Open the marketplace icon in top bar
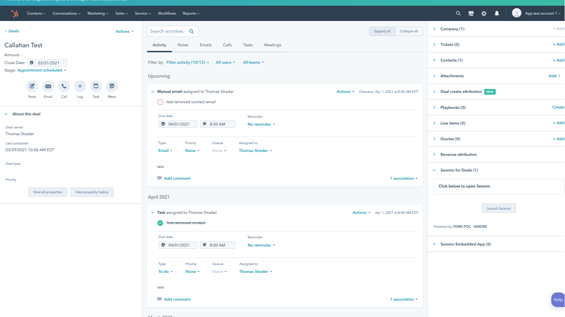565x317 pixels. coord(471,14)
